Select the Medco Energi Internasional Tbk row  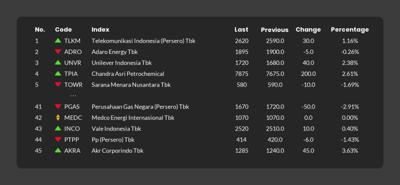tap(133, 118)
